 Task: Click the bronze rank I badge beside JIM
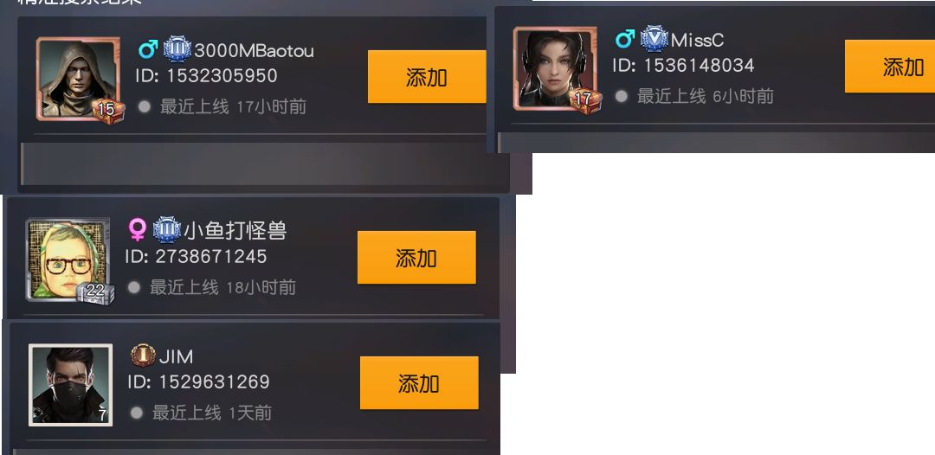pyautogui.click(x=143, y=356)
